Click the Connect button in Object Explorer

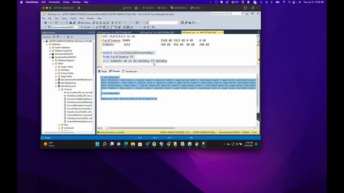[x=47, y=37]
